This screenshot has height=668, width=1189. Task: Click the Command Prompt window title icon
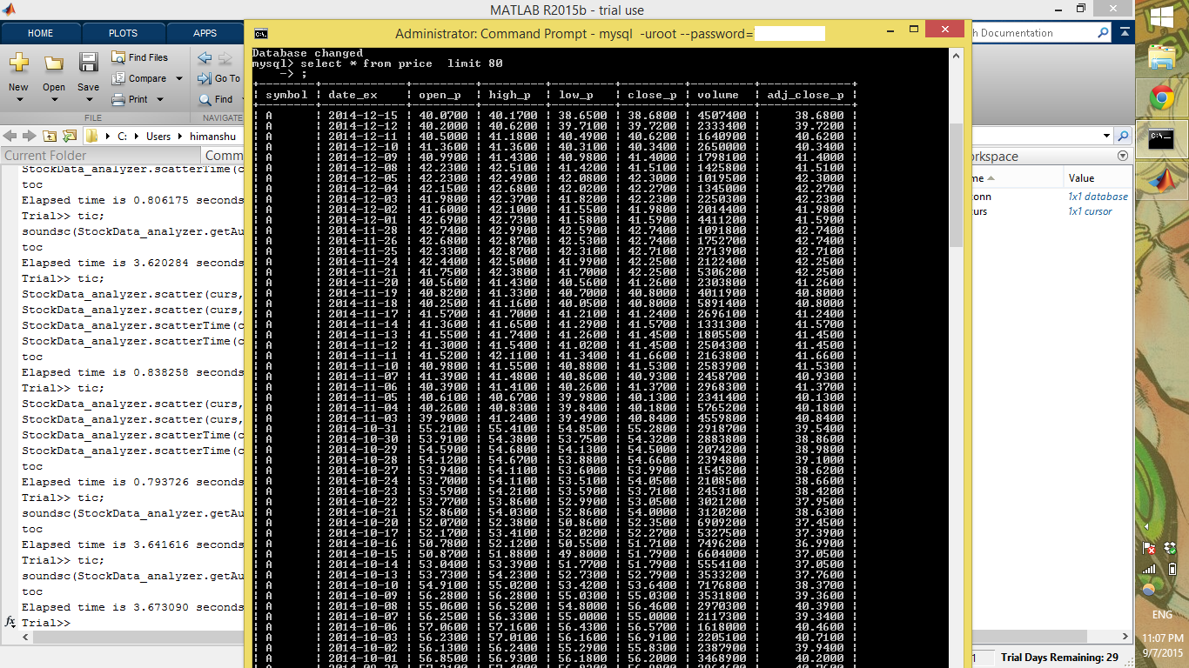[260, 34]
